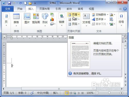Insert a table with 表格 button
The image size is (129, 97).
tap(16, 20)
